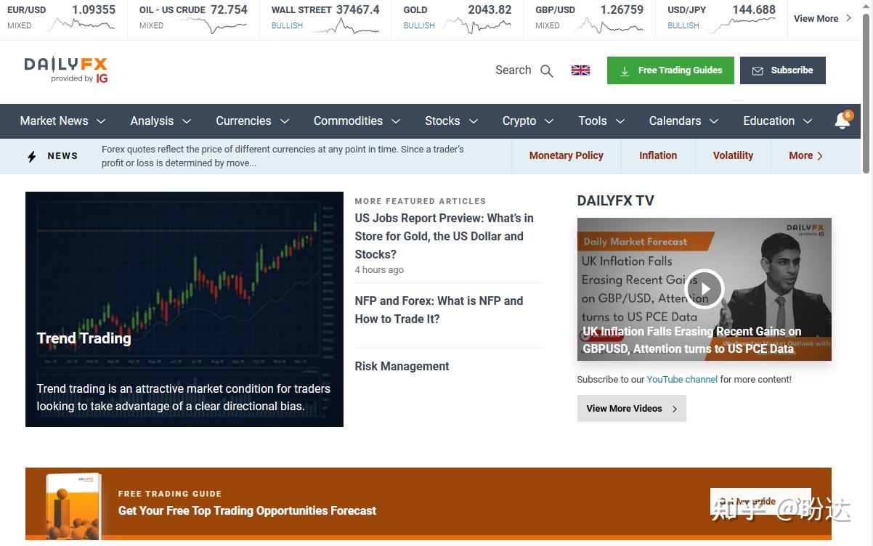Open the Monetary Policy topic link
The width and height of the screenshot is (873, 546).
click(566, 155)
